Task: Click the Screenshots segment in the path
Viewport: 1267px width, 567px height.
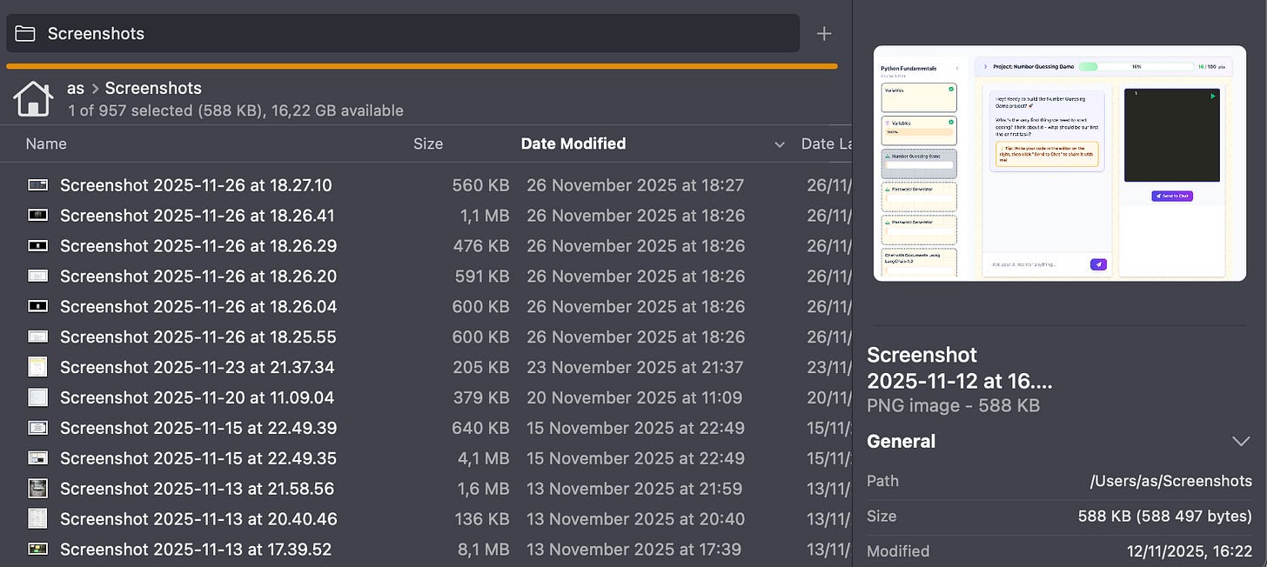Action: tap(153, 88)
